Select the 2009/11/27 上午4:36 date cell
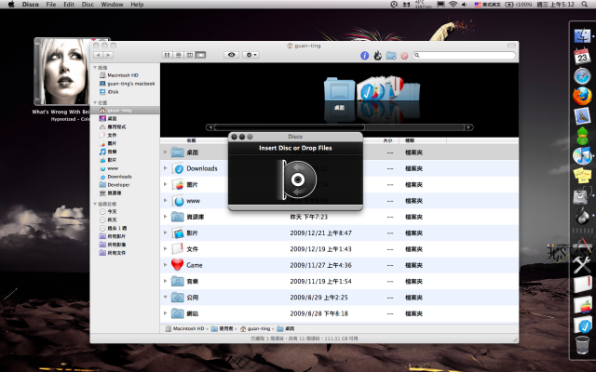Image resolution: width=596 pixels, height=372 pixels. (320, 265)
